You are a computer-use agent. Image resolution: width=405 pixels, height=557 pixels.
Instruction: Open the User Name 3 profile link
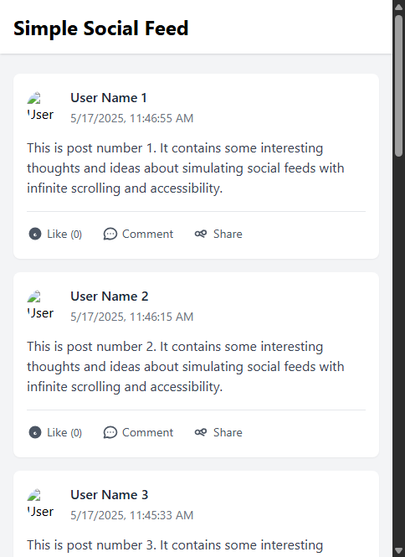110,495
